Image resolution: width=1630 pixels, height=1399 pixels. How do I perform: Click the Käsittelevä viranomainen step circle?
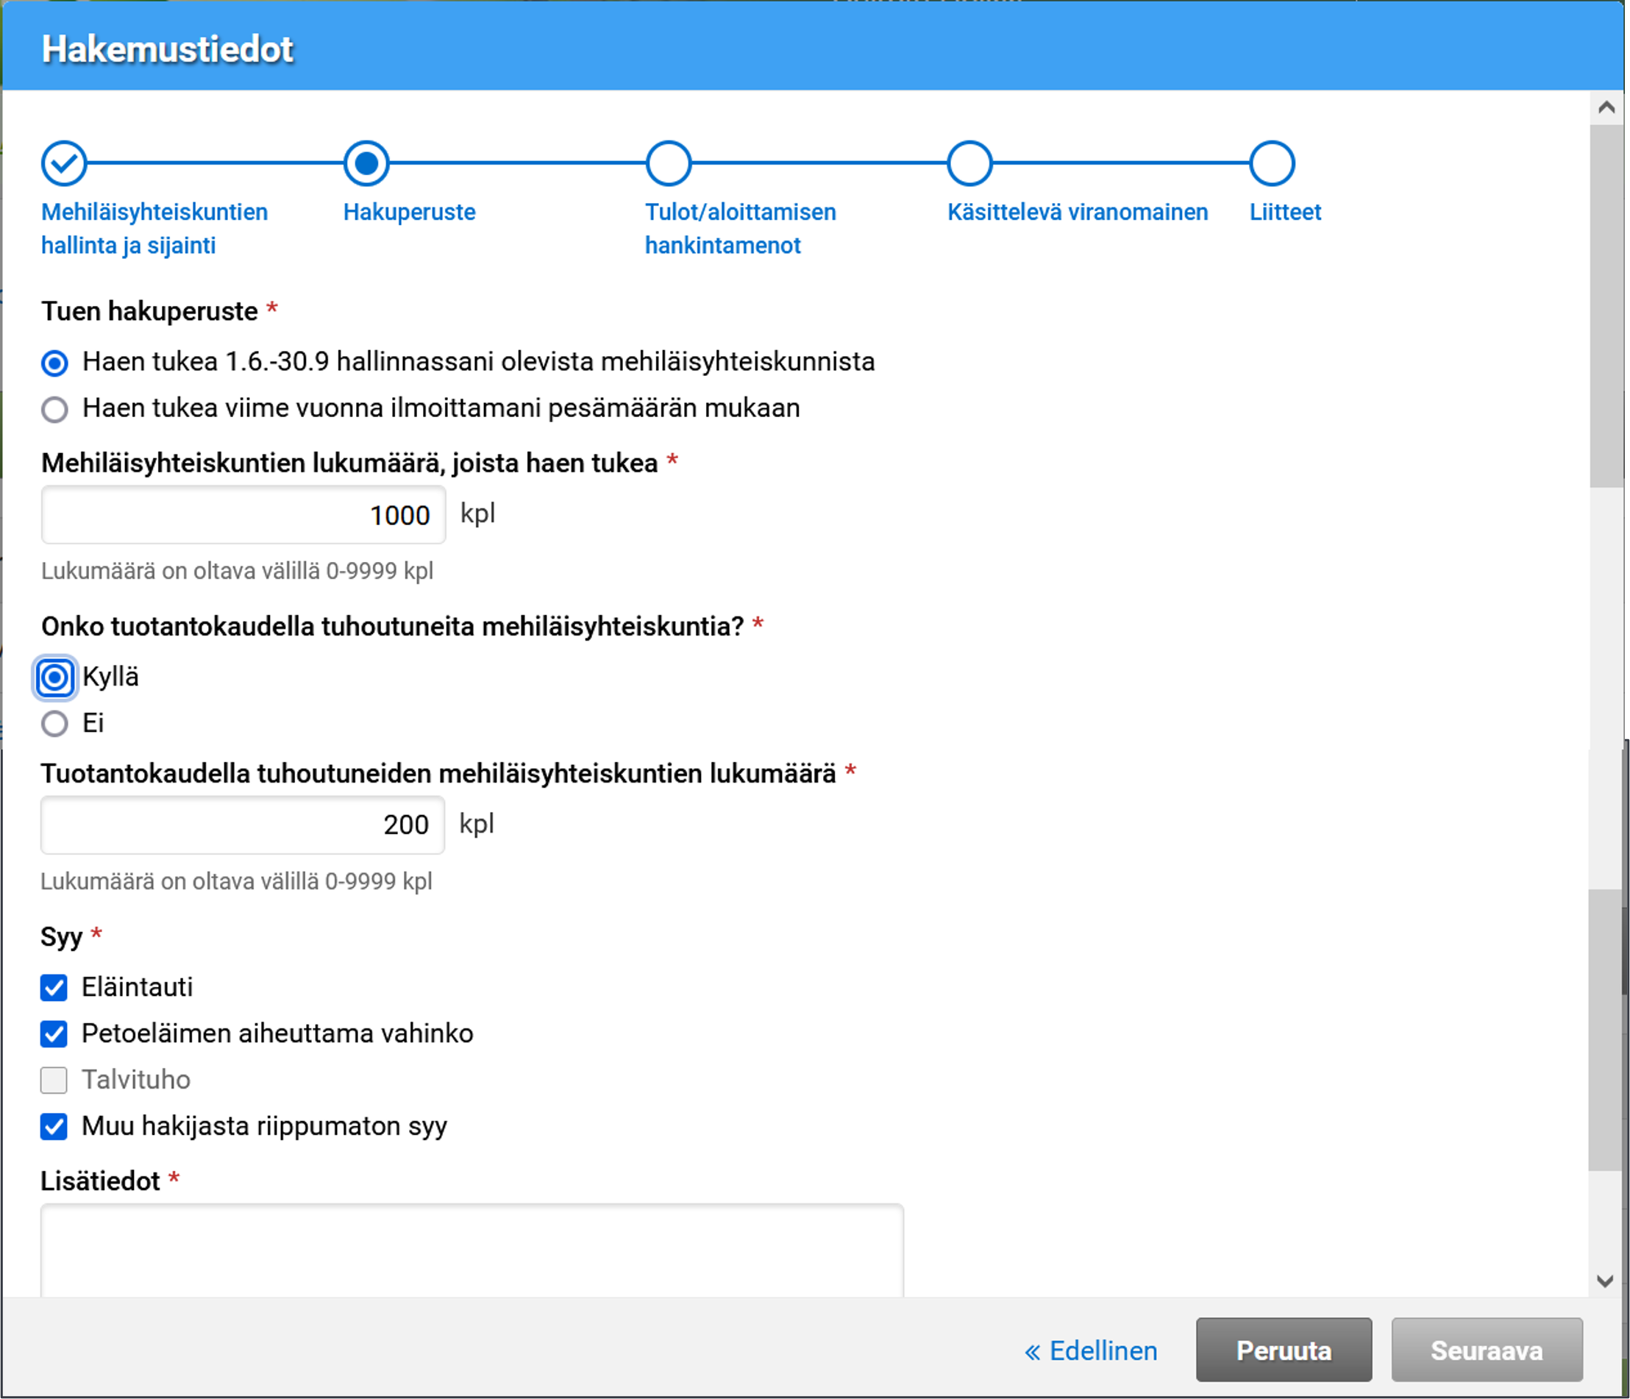pyautogui.click(x=969, y=164)
